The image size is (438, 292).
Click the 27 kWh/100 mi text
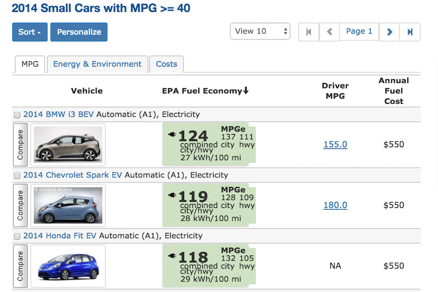(x=211, y=158)
